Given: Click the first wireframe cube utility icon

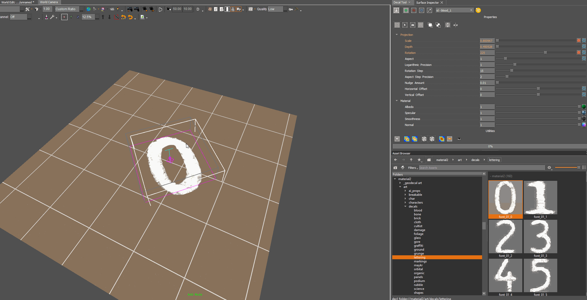Looking at the screenshot, I should point(424,139).
